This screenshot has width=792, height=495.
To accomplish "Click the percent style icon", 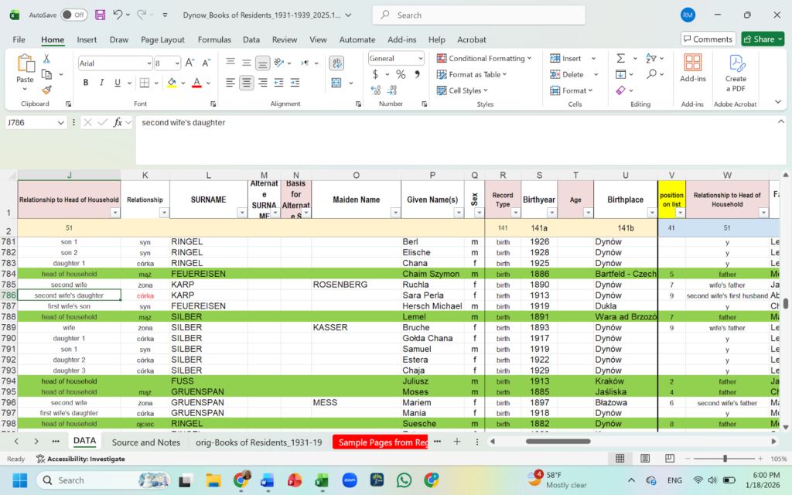I will coord(401,74).
